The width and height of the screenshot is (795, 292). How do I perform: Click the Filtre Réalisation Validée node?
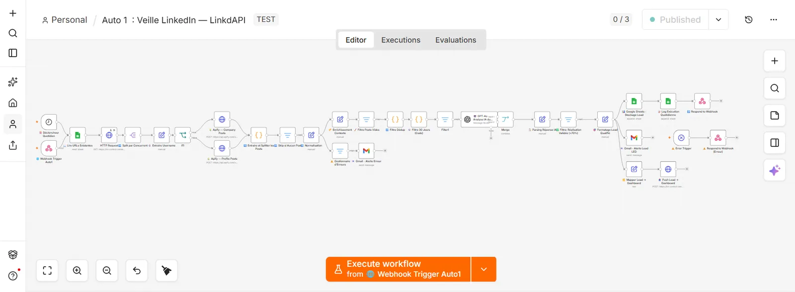pyautogui.click(x=568, y=119)
